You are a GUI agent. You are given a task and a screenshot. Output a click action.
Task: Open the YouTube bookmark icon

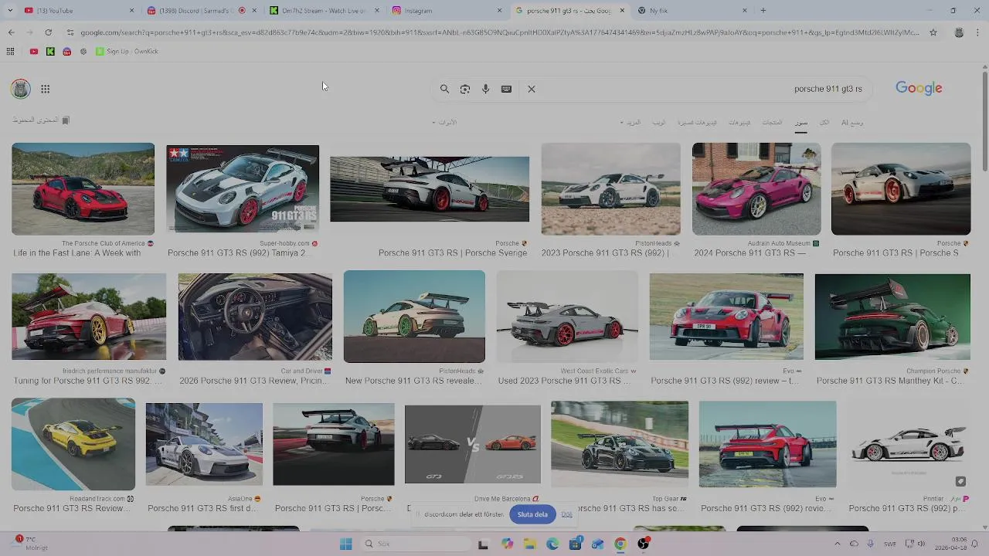click(33, 51)
